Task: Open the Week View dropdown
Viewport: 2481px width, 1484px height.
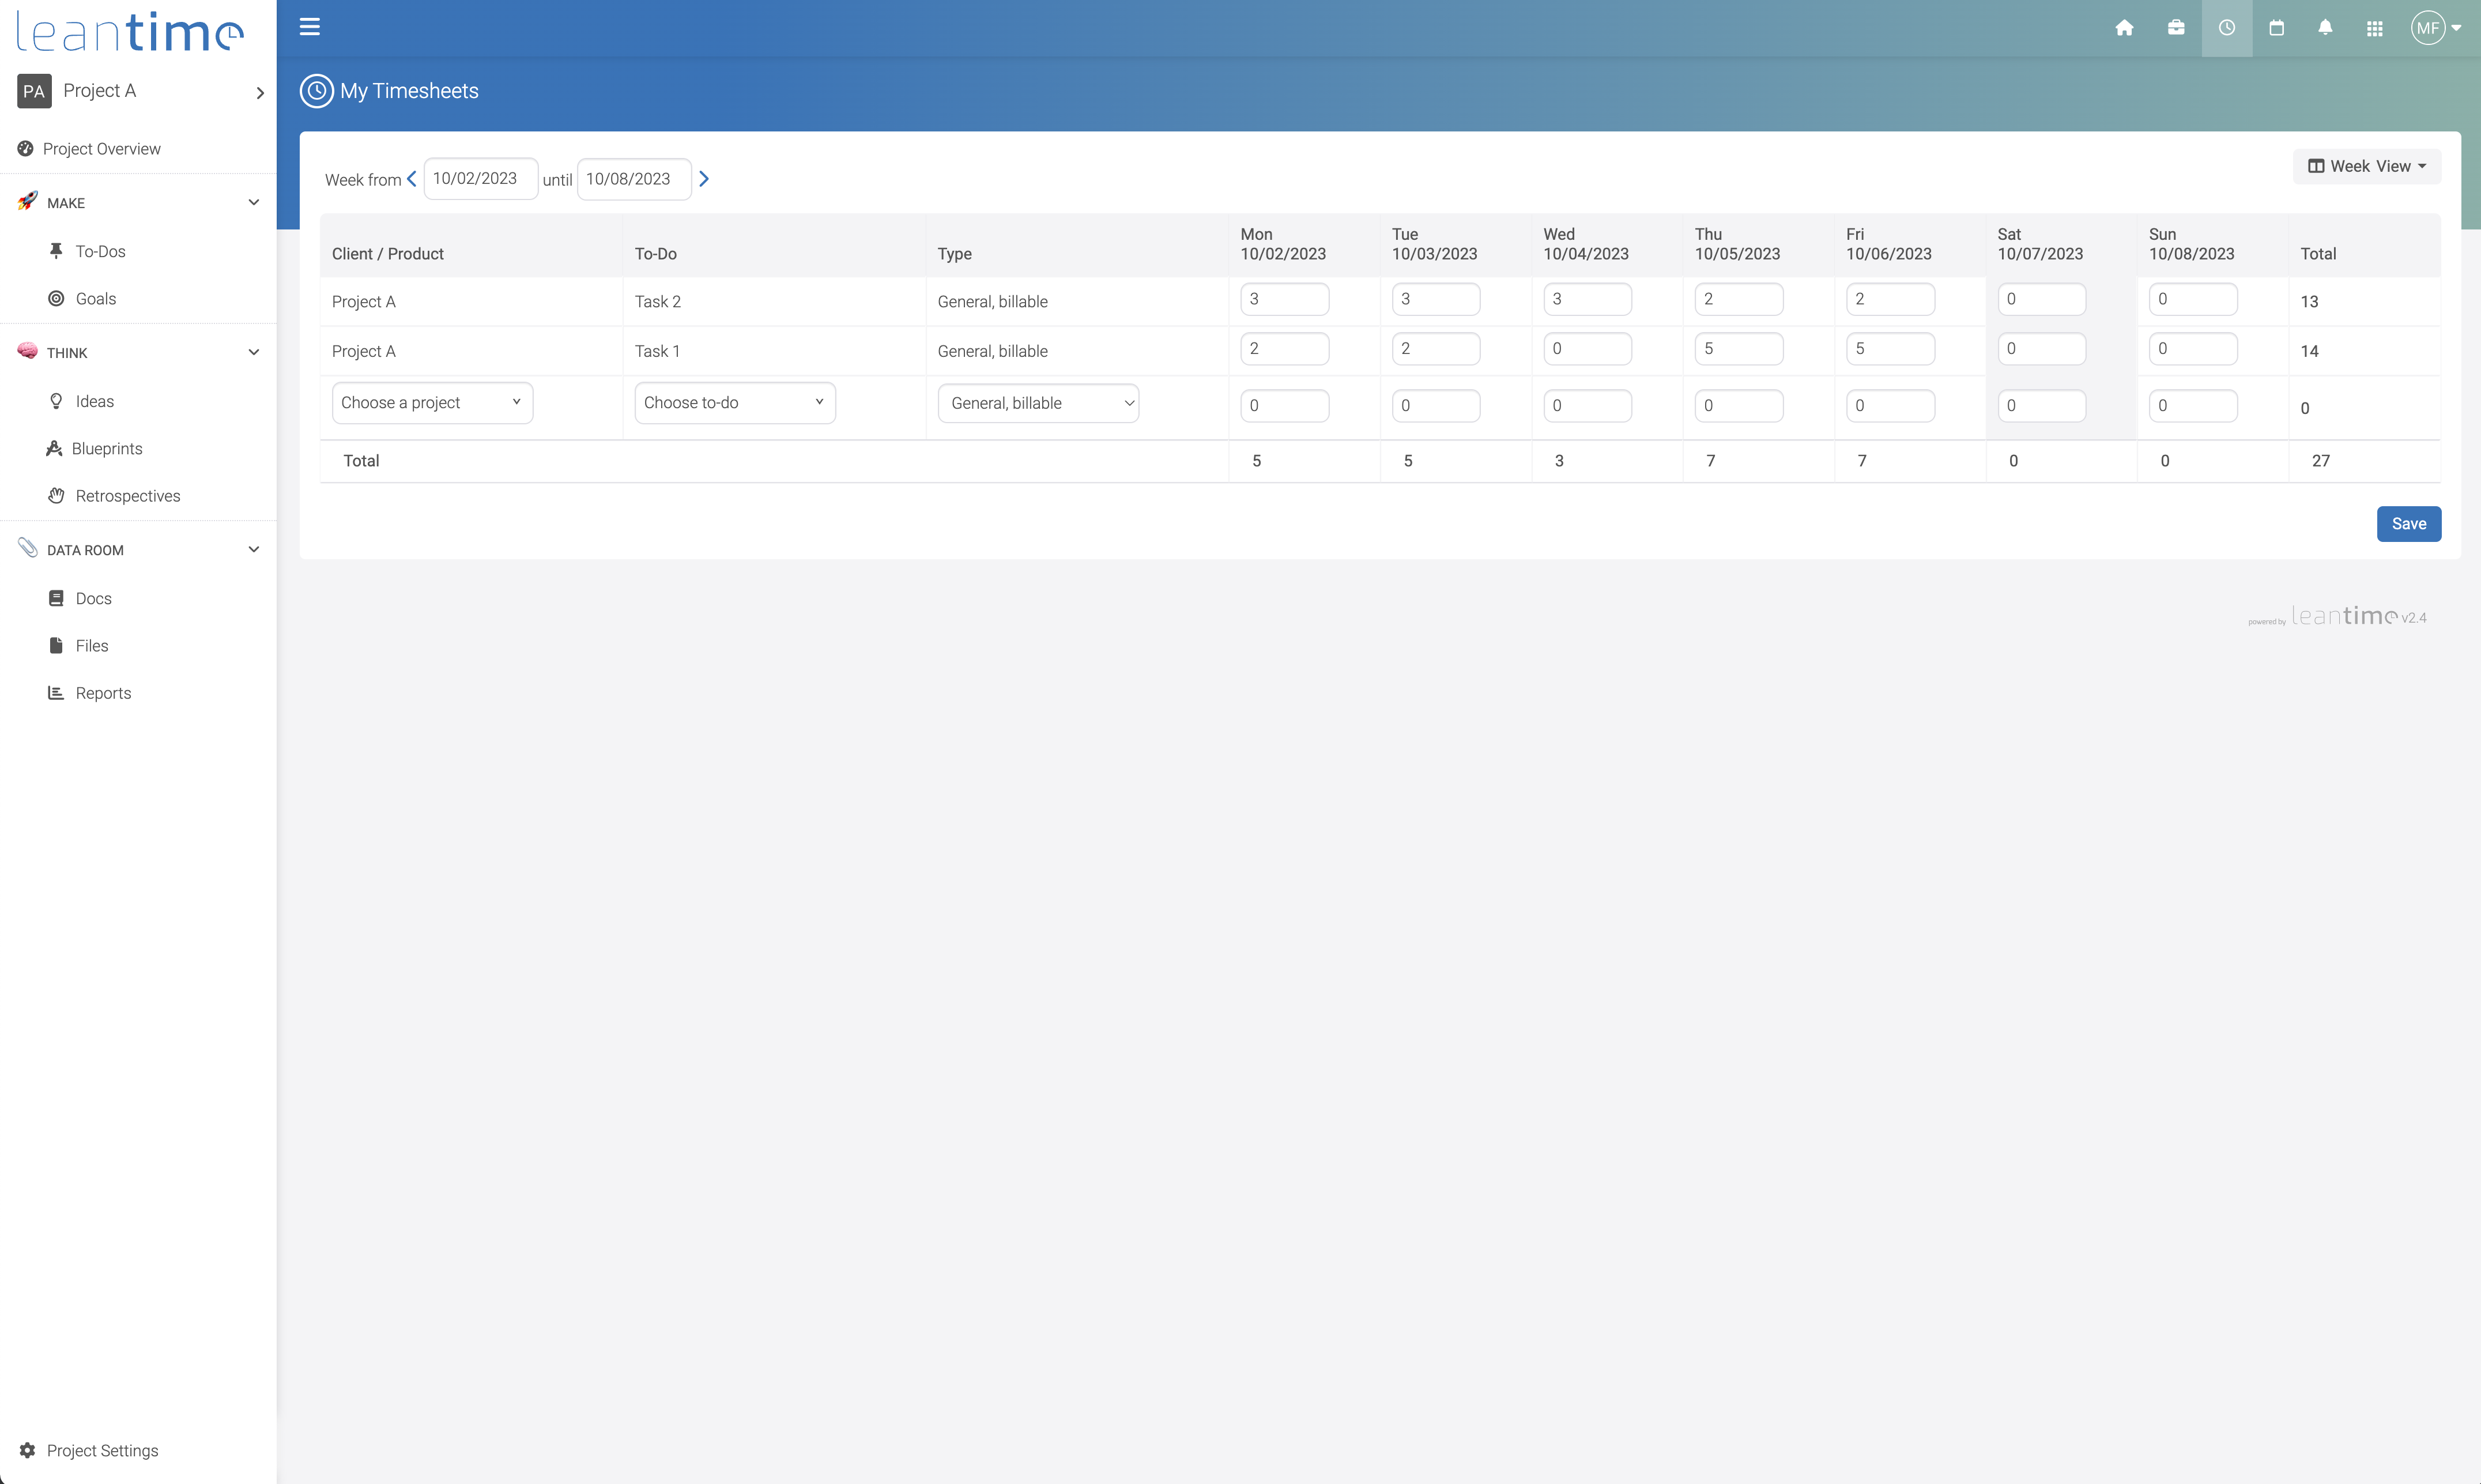Action: coord(2366,166)
